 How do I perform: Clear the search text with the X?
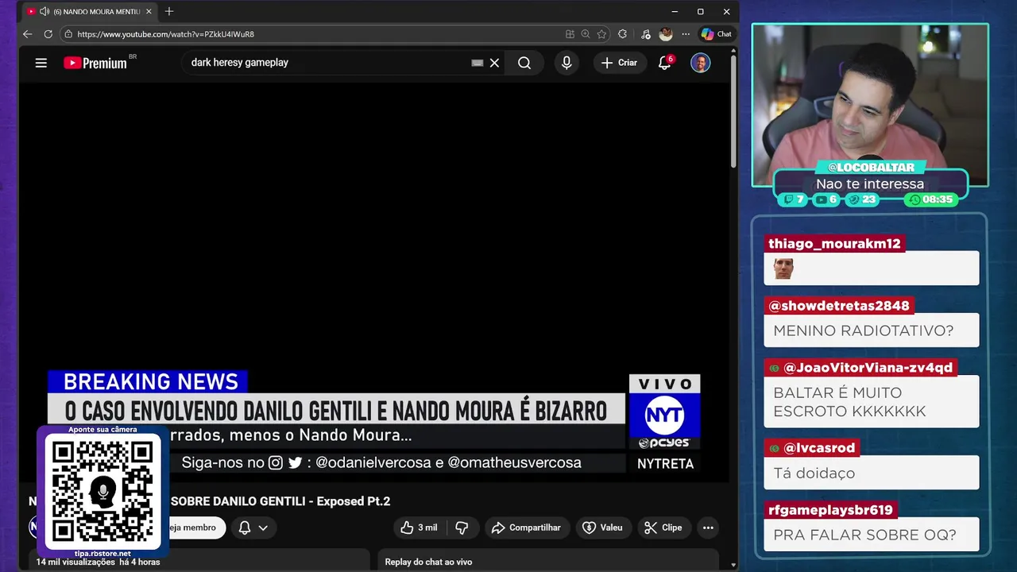[x=494, y=63]
